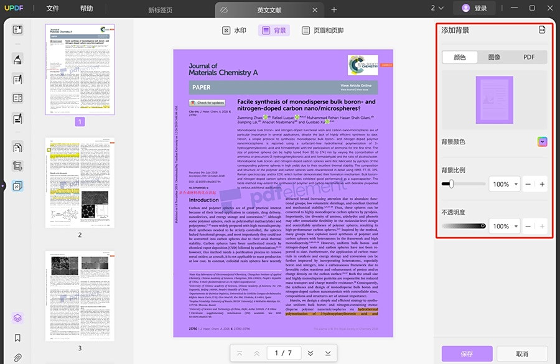Switch to the 水印 watermark tool
The height and width of the screenshot is (364, 560).
pos(235,30)
